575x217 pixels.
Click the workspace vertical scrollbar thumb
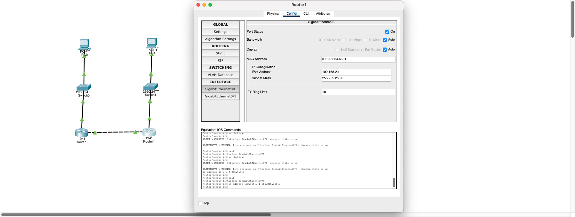click(x=573, y=19)
